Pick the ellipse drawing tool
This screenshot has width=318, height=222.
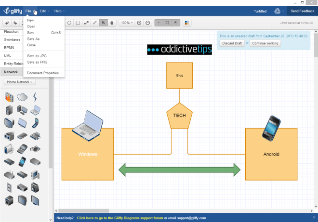(x=69, y=23)
